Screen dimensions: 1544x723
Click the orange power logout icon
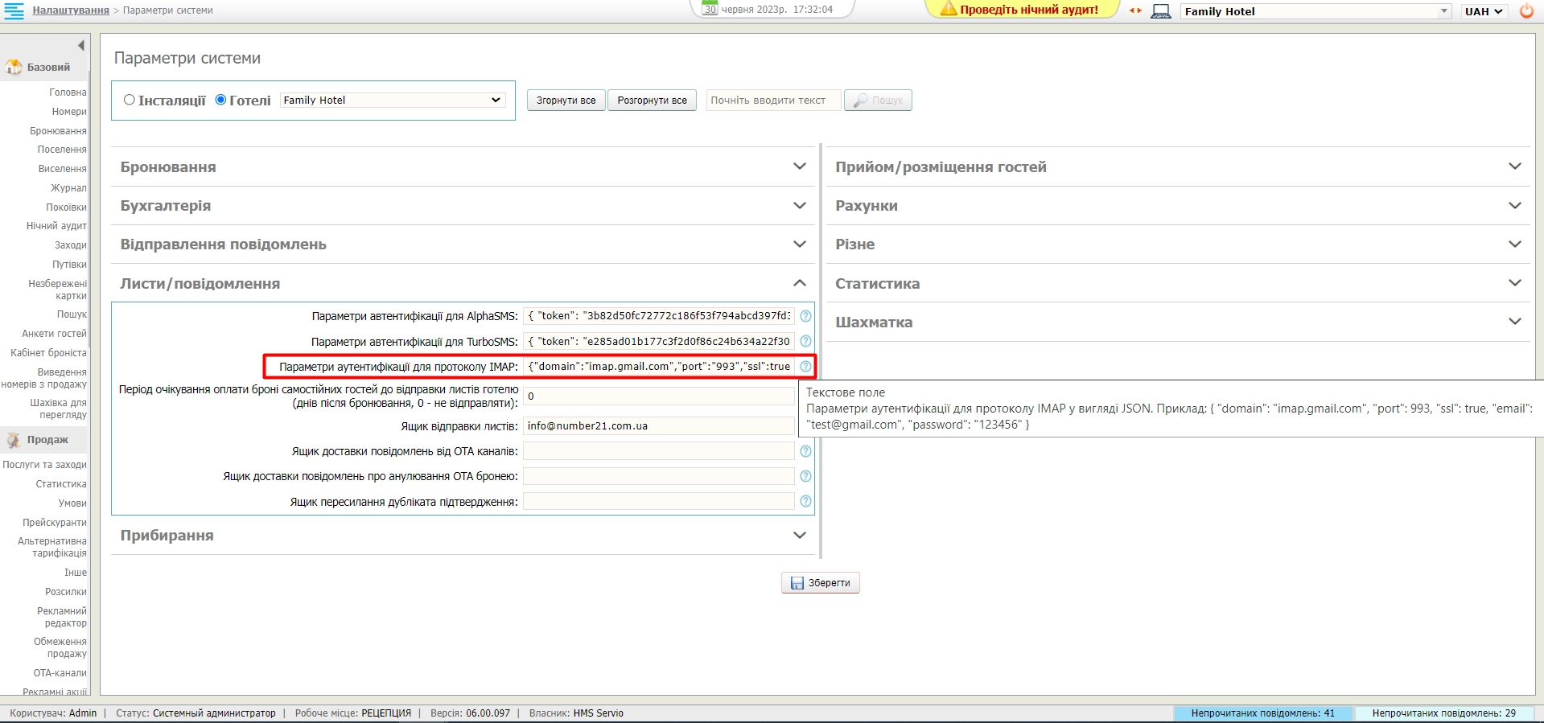tap(1526, 11)
